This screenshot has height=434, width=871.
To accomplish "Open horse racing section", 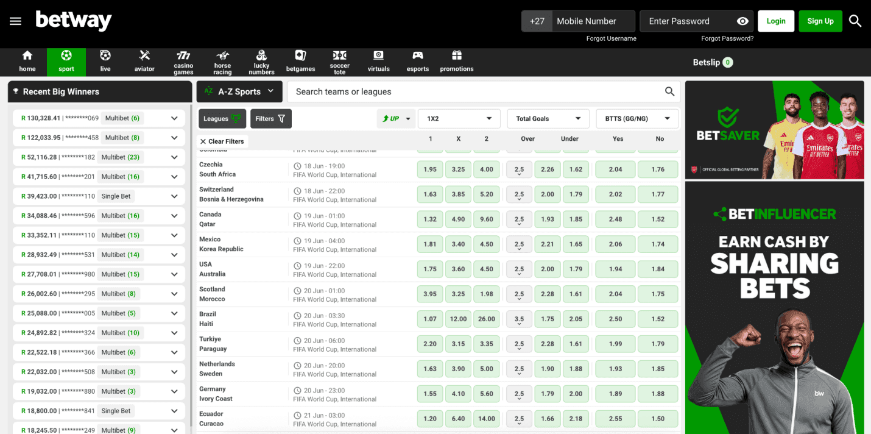I will (222, 62).
